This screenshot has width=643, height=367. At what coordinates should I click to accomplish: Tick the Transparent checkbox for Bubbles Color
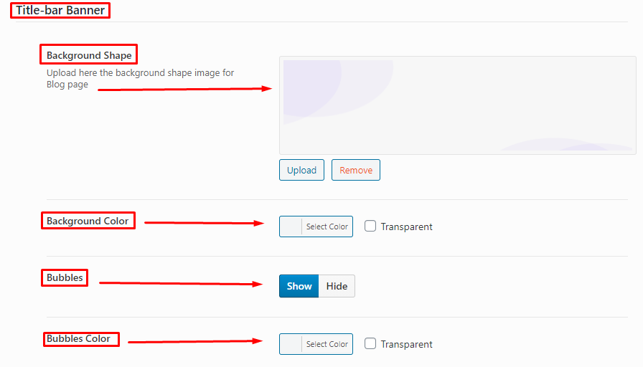pyautogui.click(x=370, y=343)
